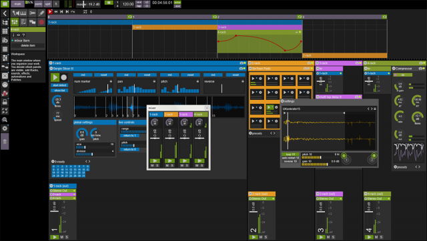
Task: Click the camera snapshot icon on 1-rack header
Action: [x=242, y=63]
